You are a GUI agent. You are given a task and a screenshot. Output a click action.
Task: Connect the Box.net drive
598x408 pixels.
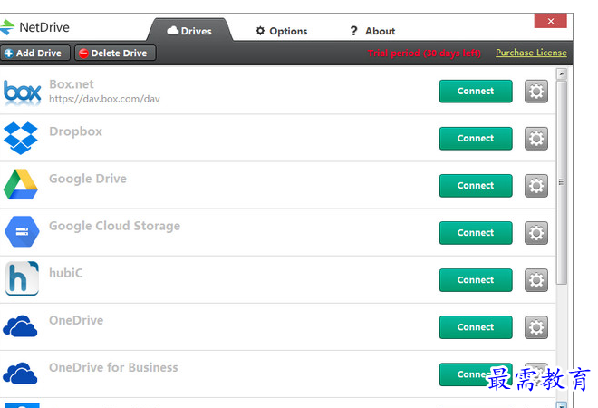click(476, 92)
